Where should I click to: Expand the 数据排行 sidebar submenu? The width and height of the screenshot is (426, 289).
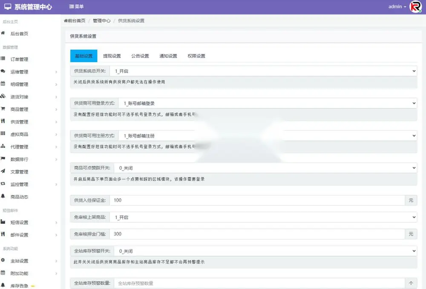pyautogui.click(x=56, y=159)
